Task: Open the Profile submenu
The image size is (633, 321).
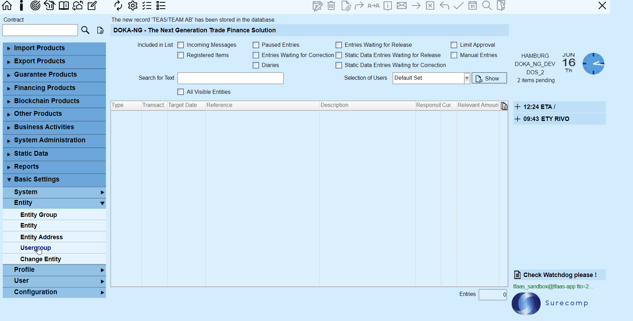Action: click(x=54, y=270)
